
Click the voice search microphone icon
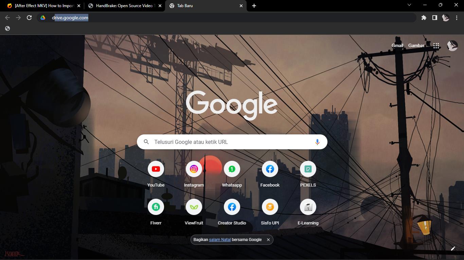pyautogui.click(x=317, y=142)
